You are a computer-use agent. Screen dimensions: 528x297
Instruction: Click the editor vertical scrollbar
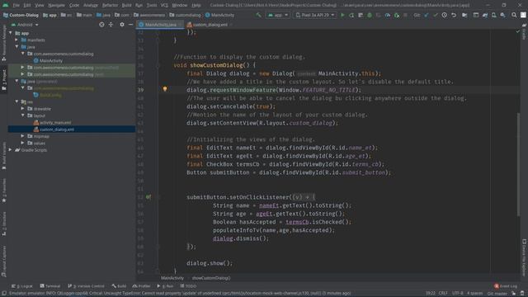pyautogui.click(x=519, y=165)
